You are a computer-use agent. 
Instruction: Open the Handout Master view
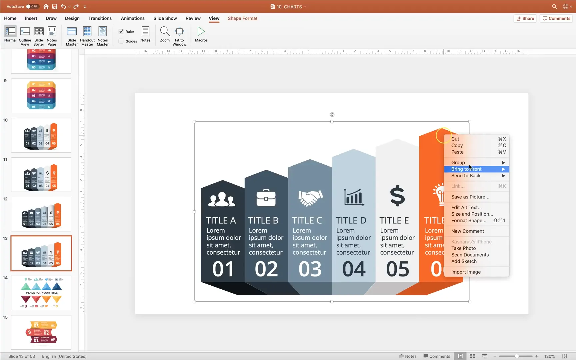point(87,35)
